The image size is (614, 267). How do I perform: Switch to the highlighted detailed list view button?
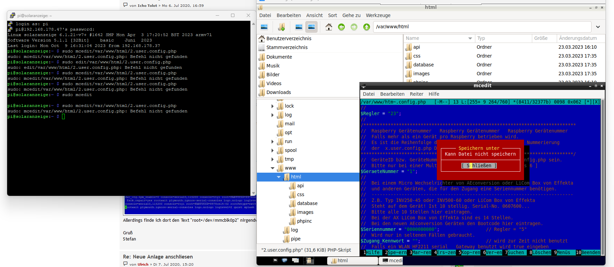[x=311, y=27]
